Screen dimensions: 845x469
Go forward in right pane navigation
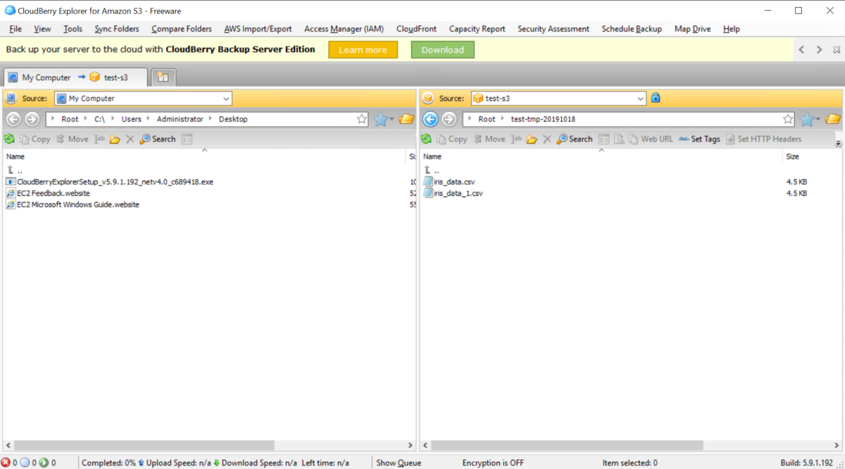click(x=449, y=119)
